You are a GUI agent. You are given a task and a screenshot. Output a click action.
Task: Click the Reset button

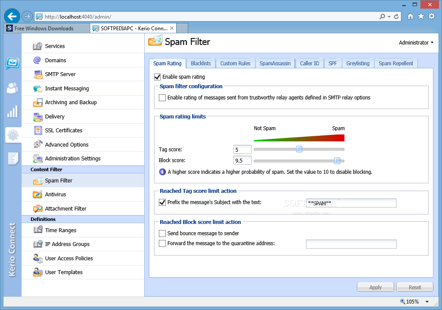point(415,287)
